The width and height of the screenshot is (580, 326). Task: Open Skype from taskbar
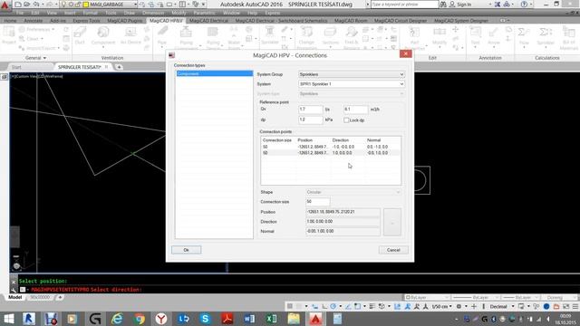[206, 319]
